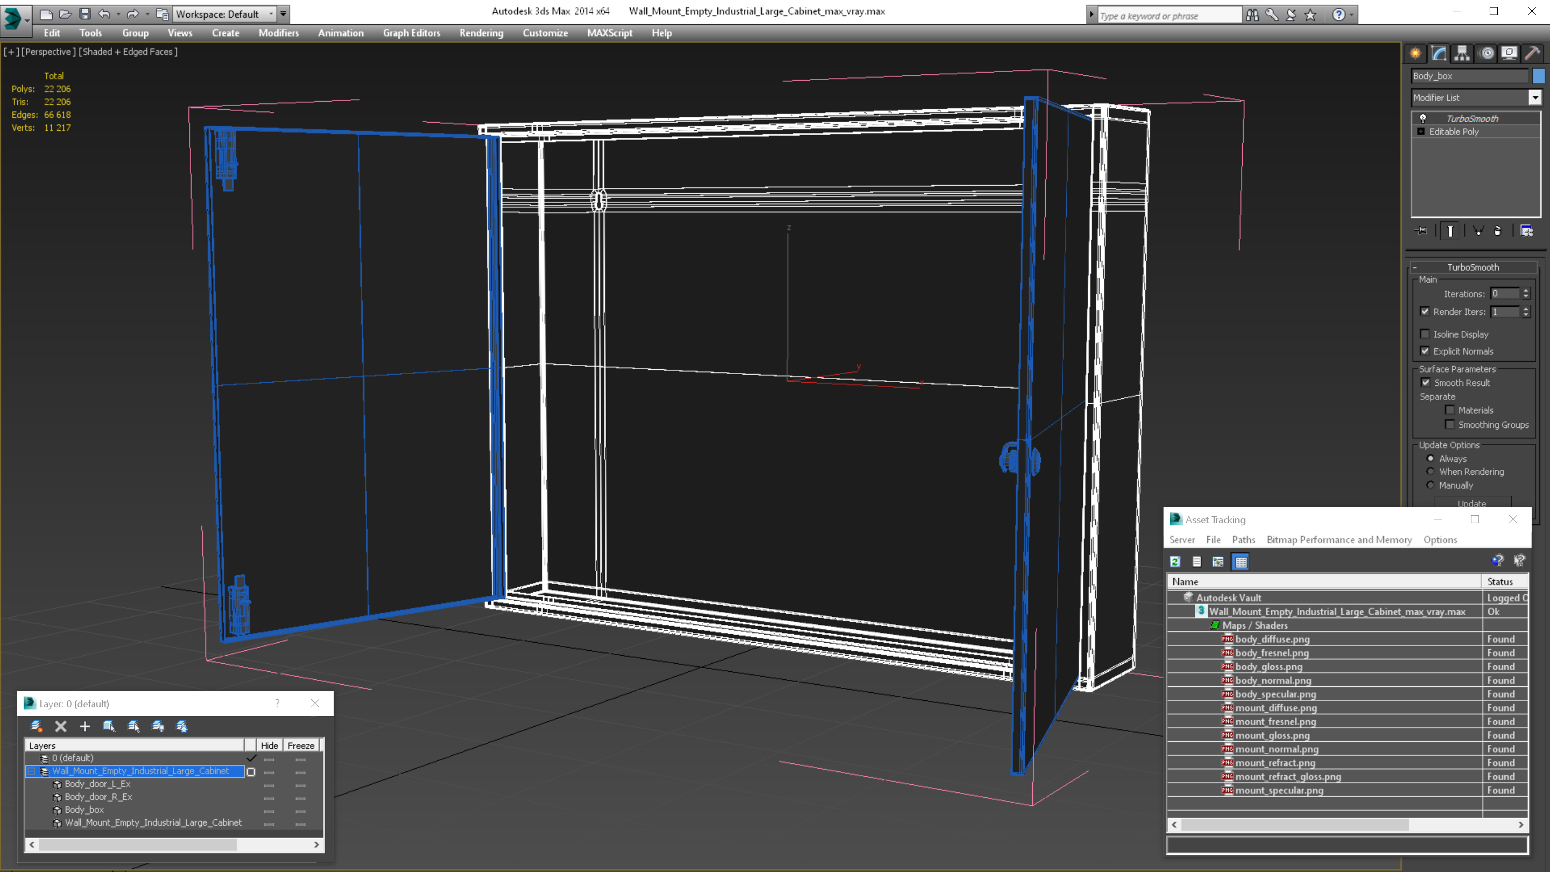Click the Open File folder icon
1550x872 pixels.
pos(66,13)
